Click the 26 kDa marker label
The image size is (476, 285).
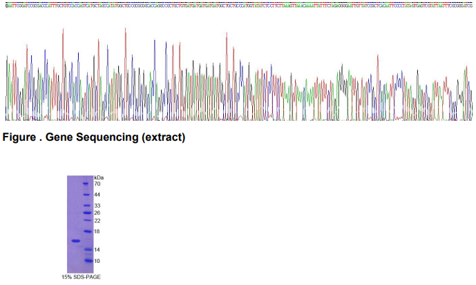pyautogui.click(x=97, y=213)
